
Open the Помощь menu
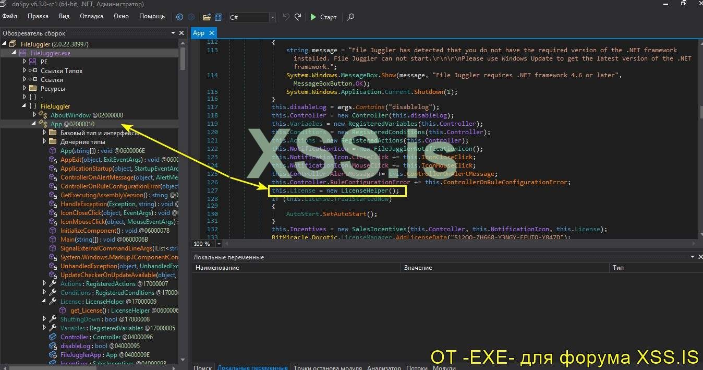[152, 16]
